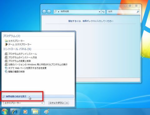Image resolution: width=150 pixels, height=115 pixels.
Task: Open Windows Media Player taskbar icon
Action: point(25,112)
